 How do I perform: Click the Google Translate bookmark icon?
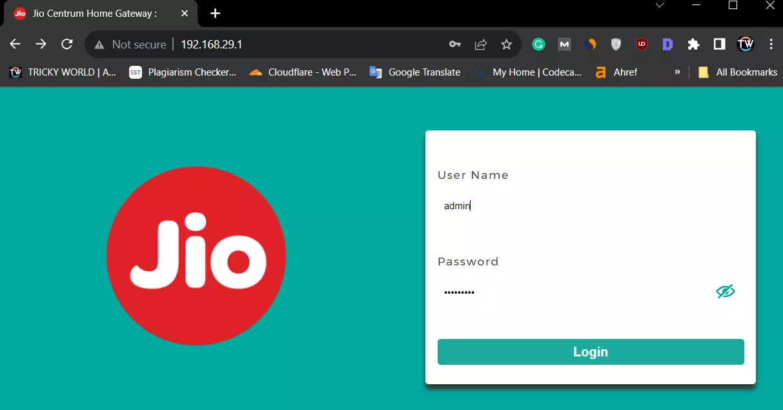(x=376, y=72)
